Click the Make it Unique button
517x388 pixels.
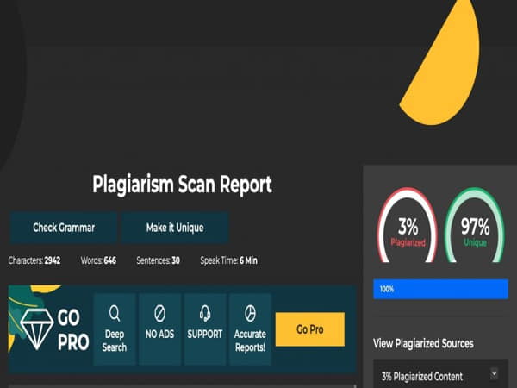coord(175,228)
